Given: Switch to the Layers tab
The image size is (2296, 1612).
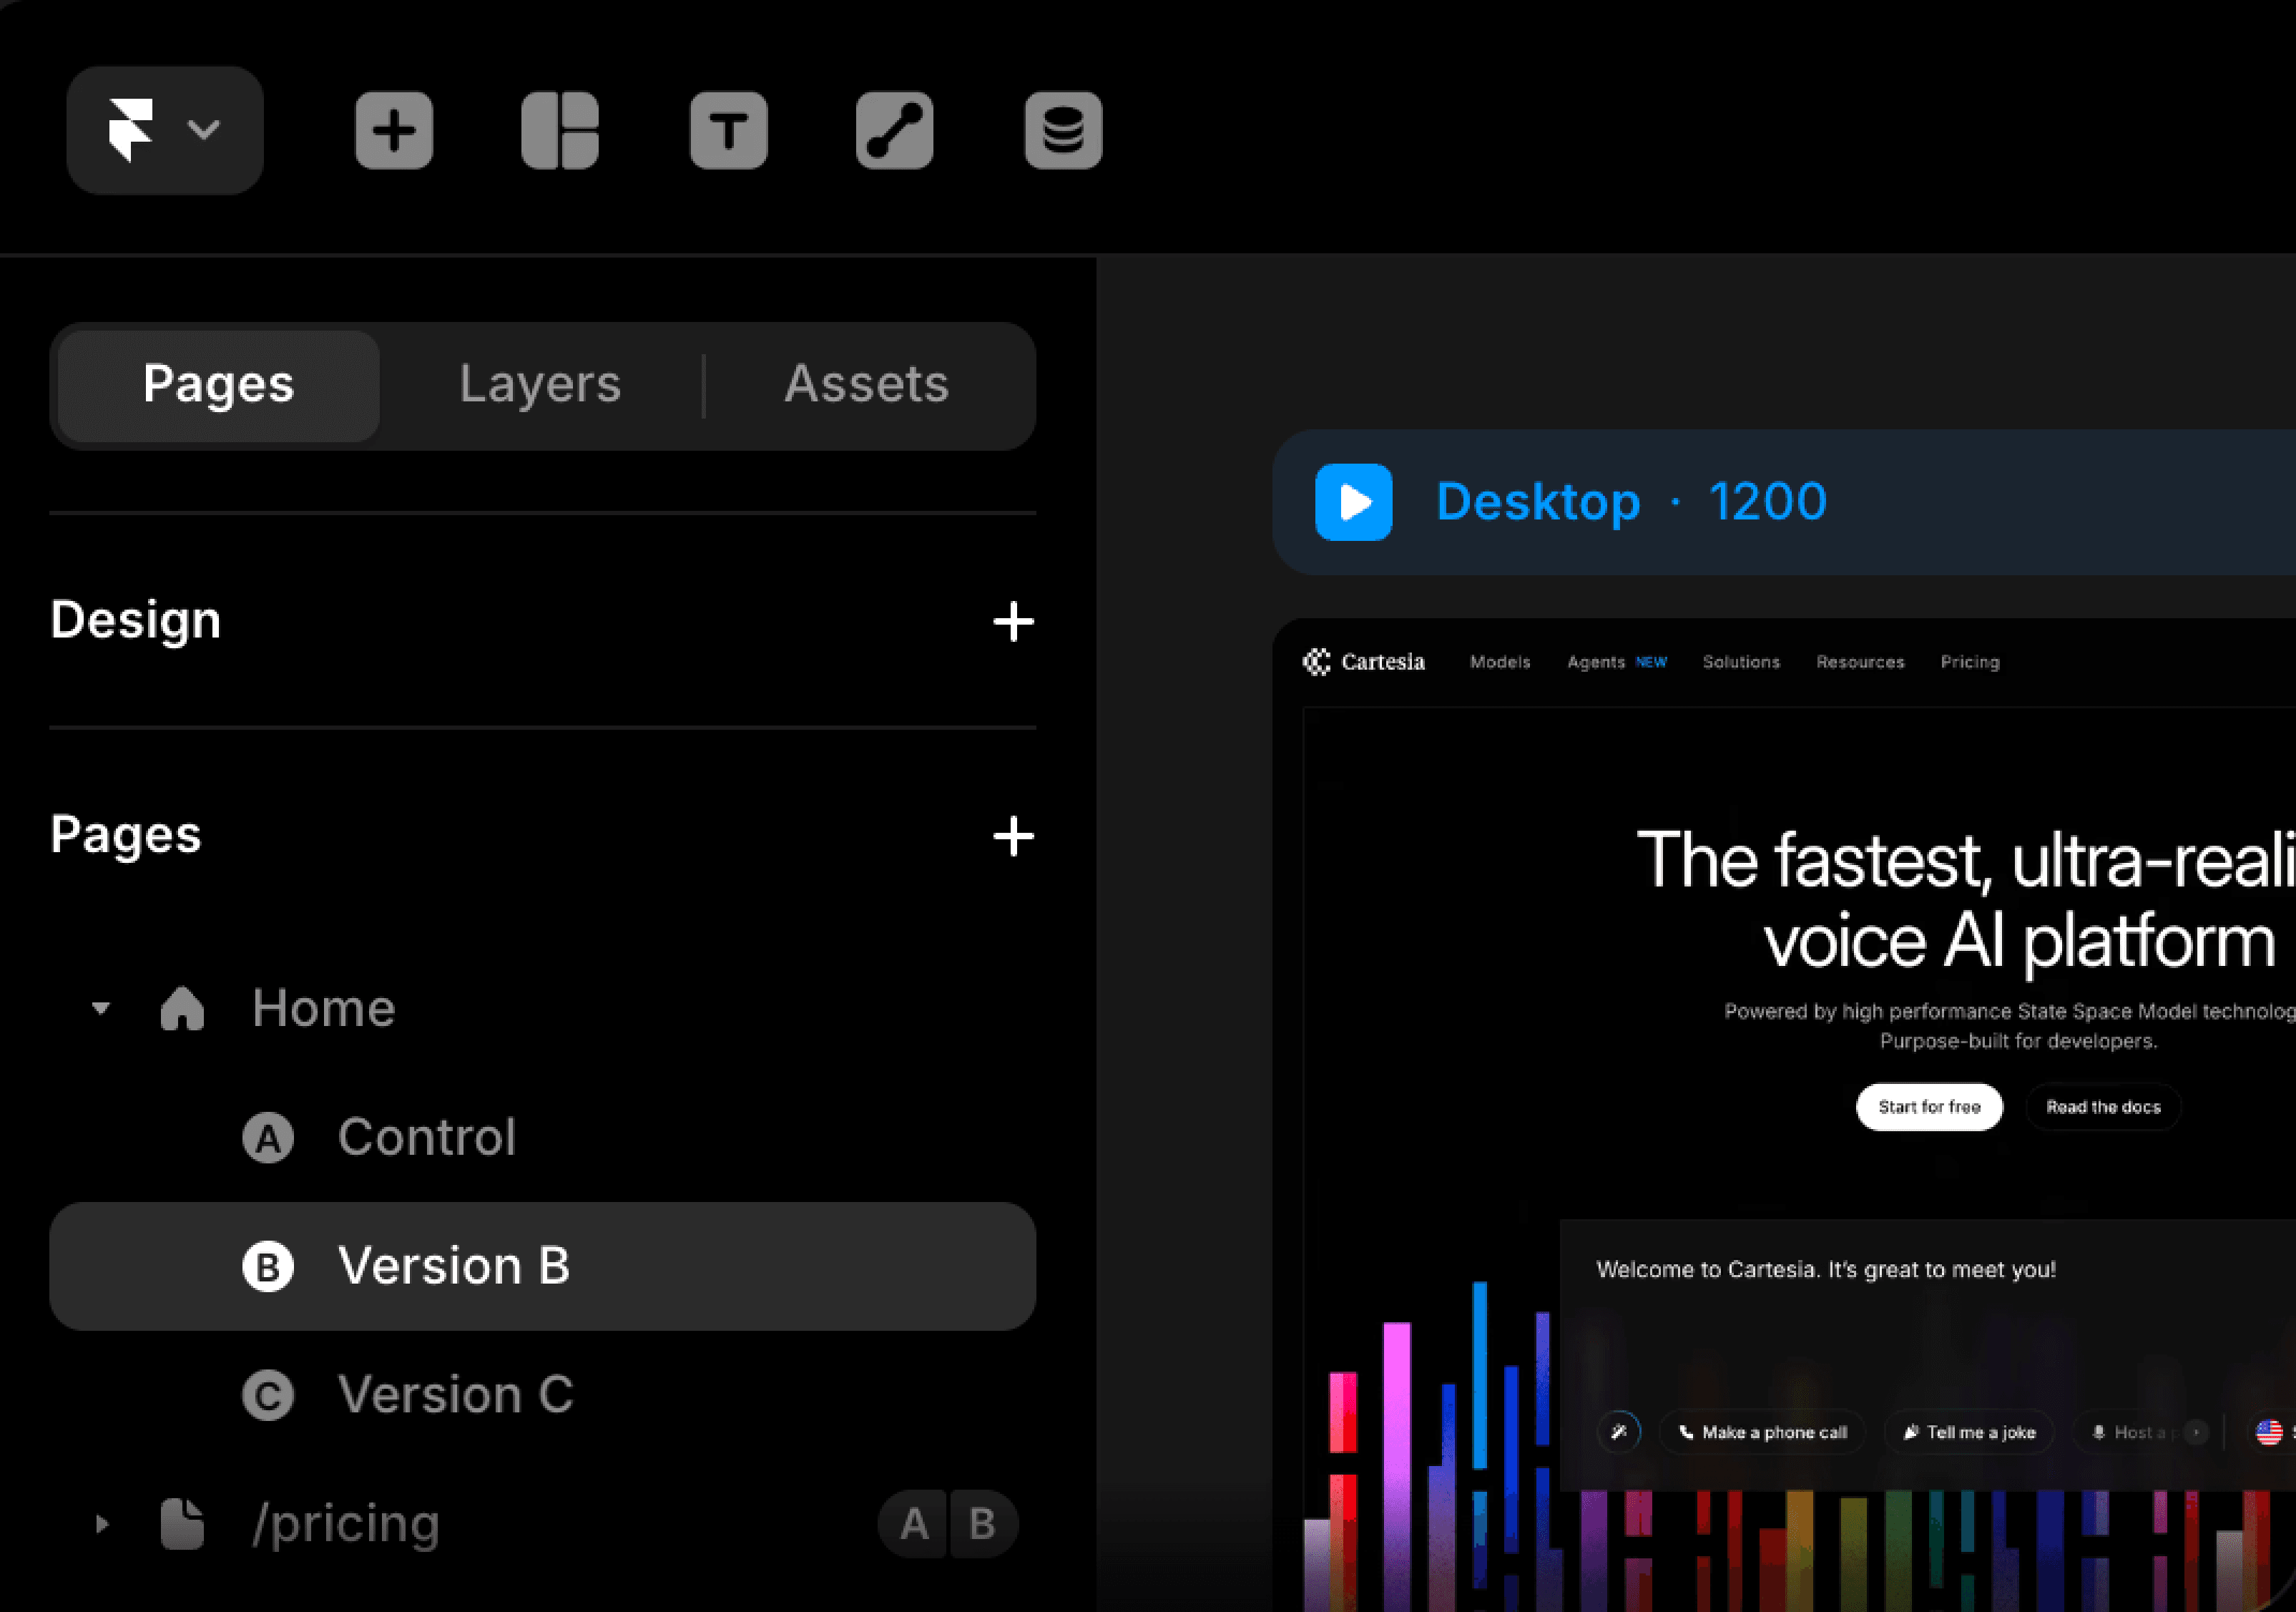Looking at the screenshot, I should tap(540, 385).
